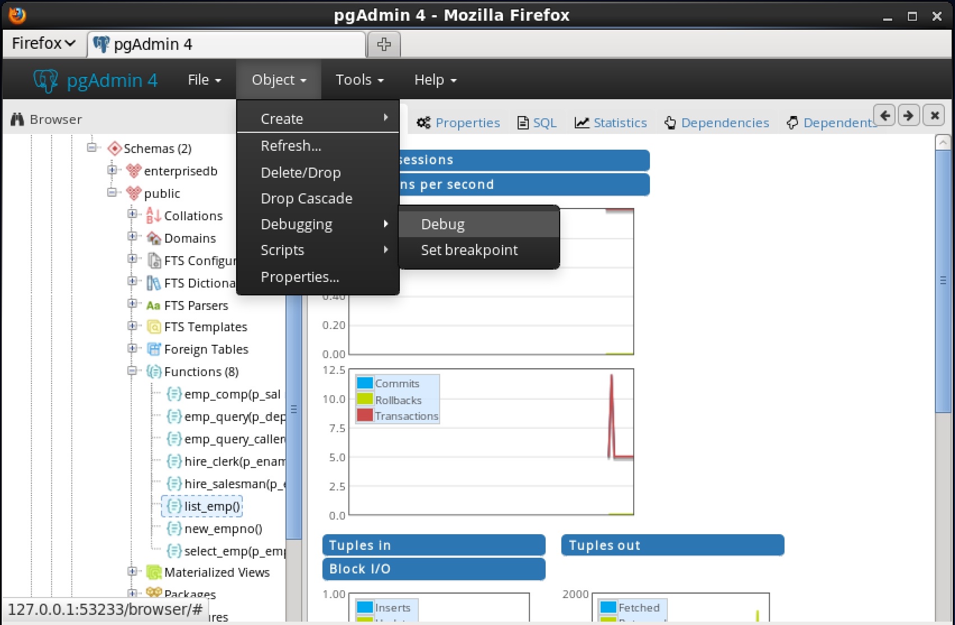Click the Materialized Views icon

tap(154, 572)
